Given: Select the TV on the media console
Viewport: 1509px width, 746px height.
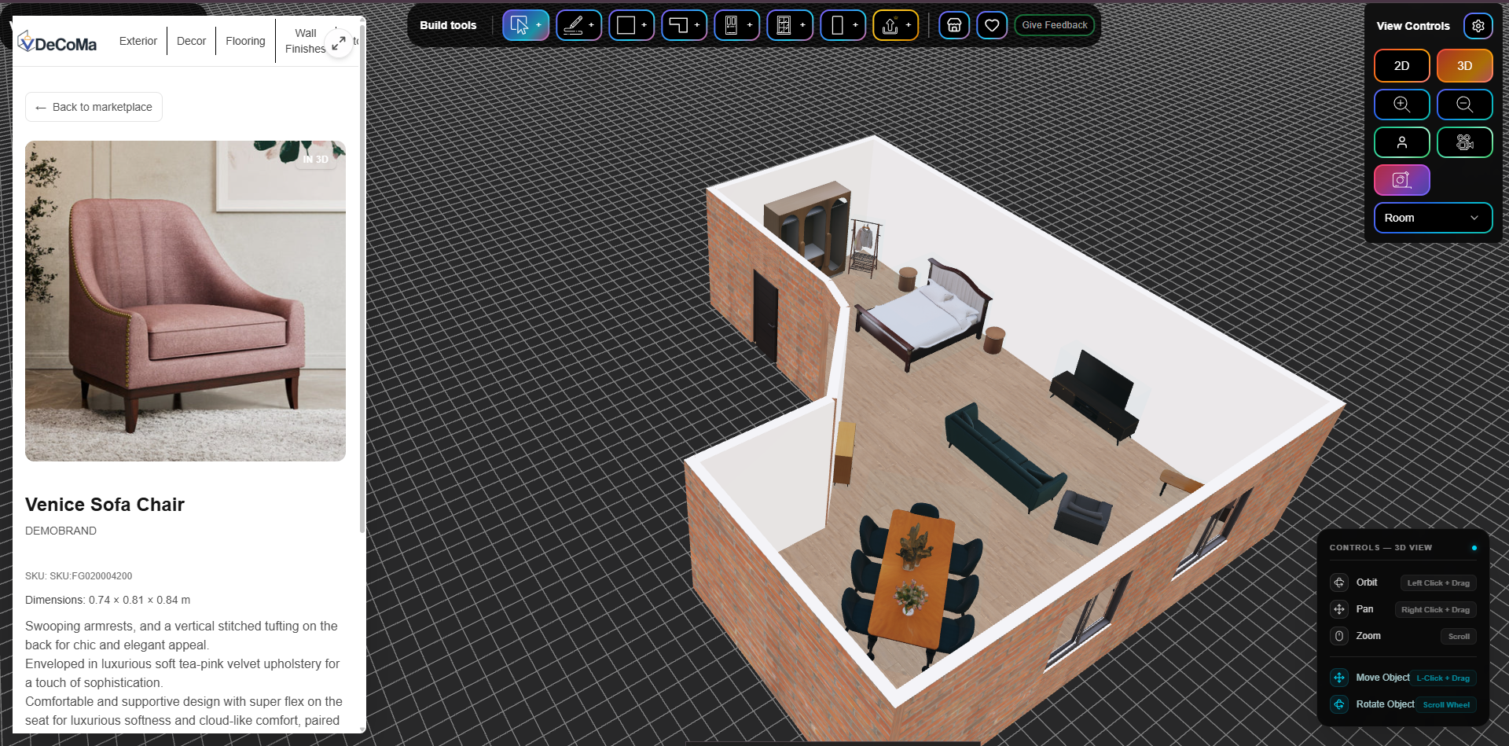Looking at the screenshot, I should coord(1104,380).
